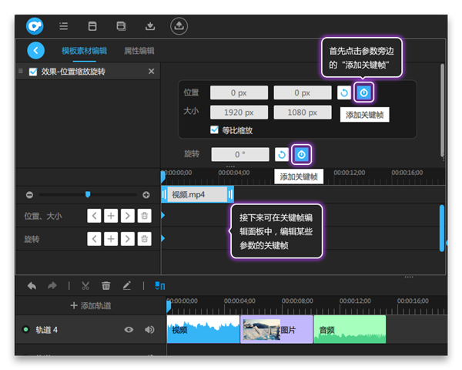The height and width of the screenshot is (370, 462).
Task: Reset the 位置 parameters
Action: (344, 92)
